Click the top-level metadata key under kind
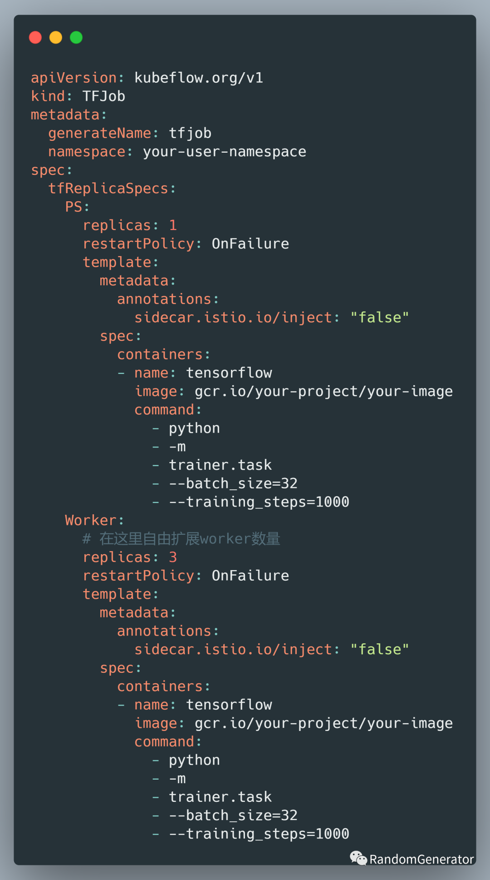This screenshot has width=490, height=880. click(x=65, y=115)
